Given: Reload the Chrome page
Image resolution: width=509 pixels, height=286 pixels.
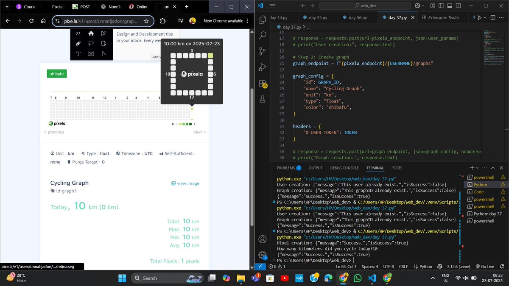Looking at the screenshot, I should (31, 21).
